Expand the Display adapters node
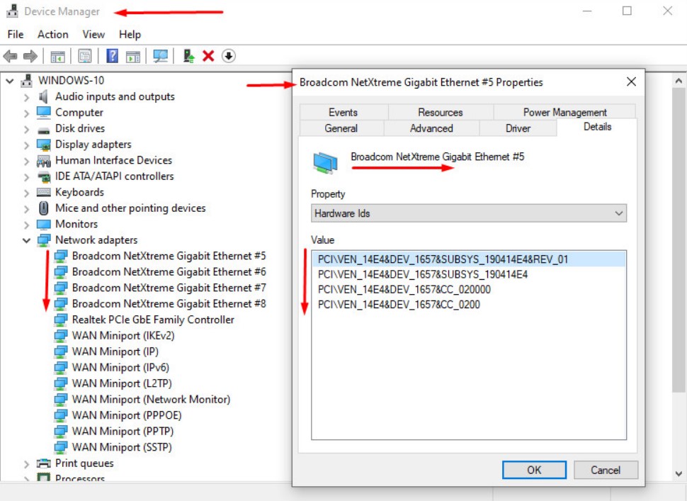The width and height of the screenshot is (687, 501). 27,145
